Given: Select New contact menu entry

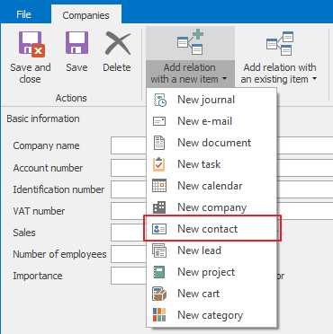Looking at the screenshot, I should click(x=211, y=229).
